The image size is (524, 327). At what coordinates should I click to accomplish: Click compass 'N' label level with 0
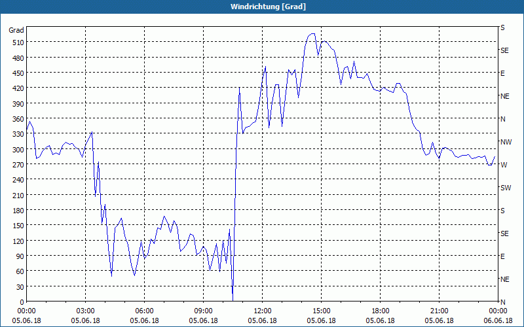(502, 302)
